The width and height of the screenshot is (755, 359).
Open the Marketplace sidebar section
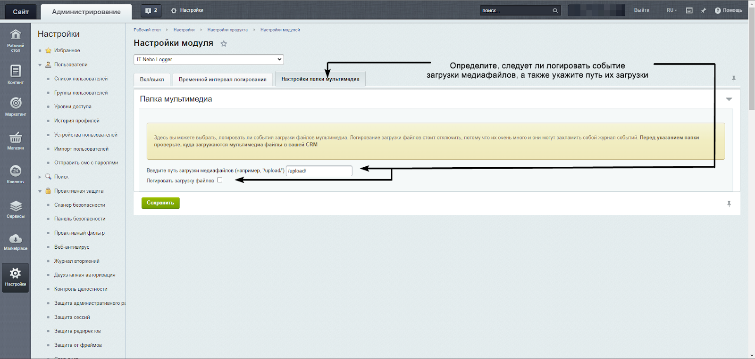(16, 242)
